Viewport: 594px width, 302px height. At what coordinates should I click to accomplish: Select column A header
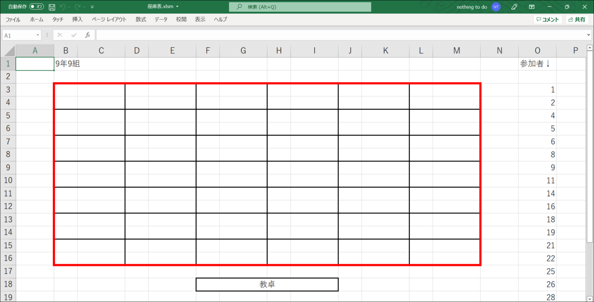click(35, 50)
